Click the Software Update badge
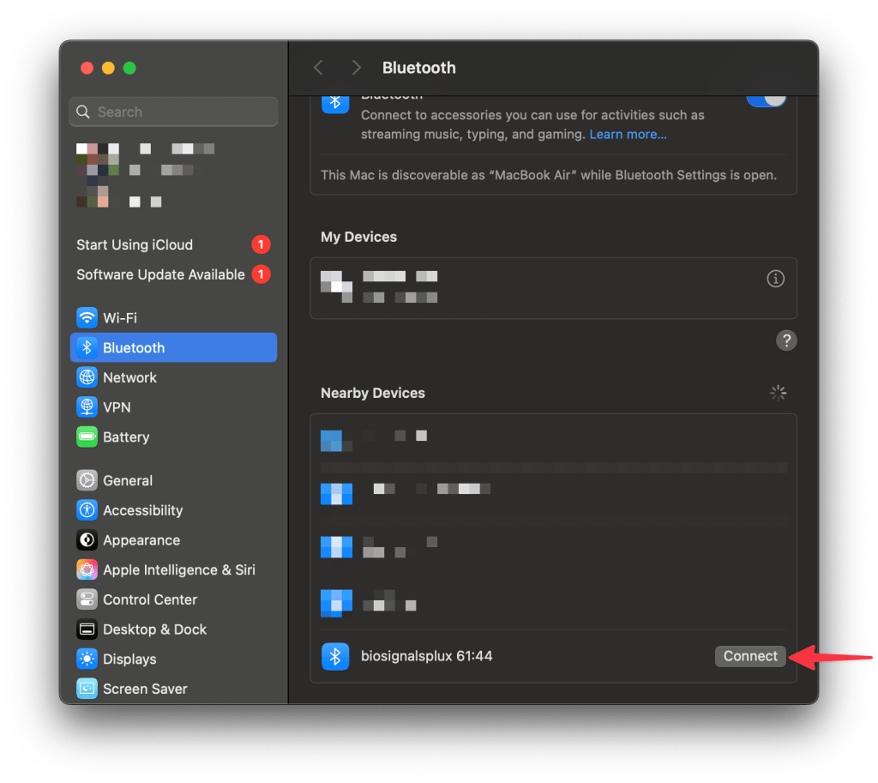878x783 pixels. tap(261, 274)
